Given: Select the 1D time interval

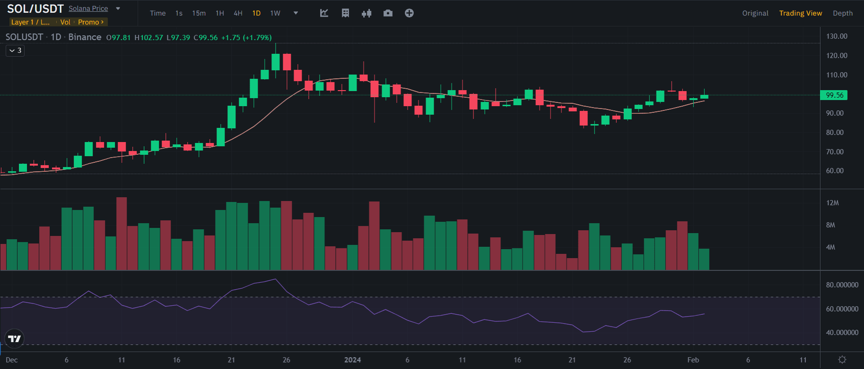Looking at the screenshot, I should (256, 13).
